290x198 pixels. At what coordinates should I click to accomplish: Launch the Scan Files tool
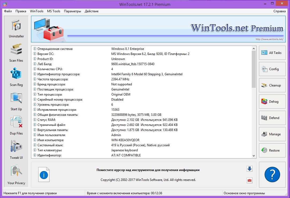(x=16, y=53)
